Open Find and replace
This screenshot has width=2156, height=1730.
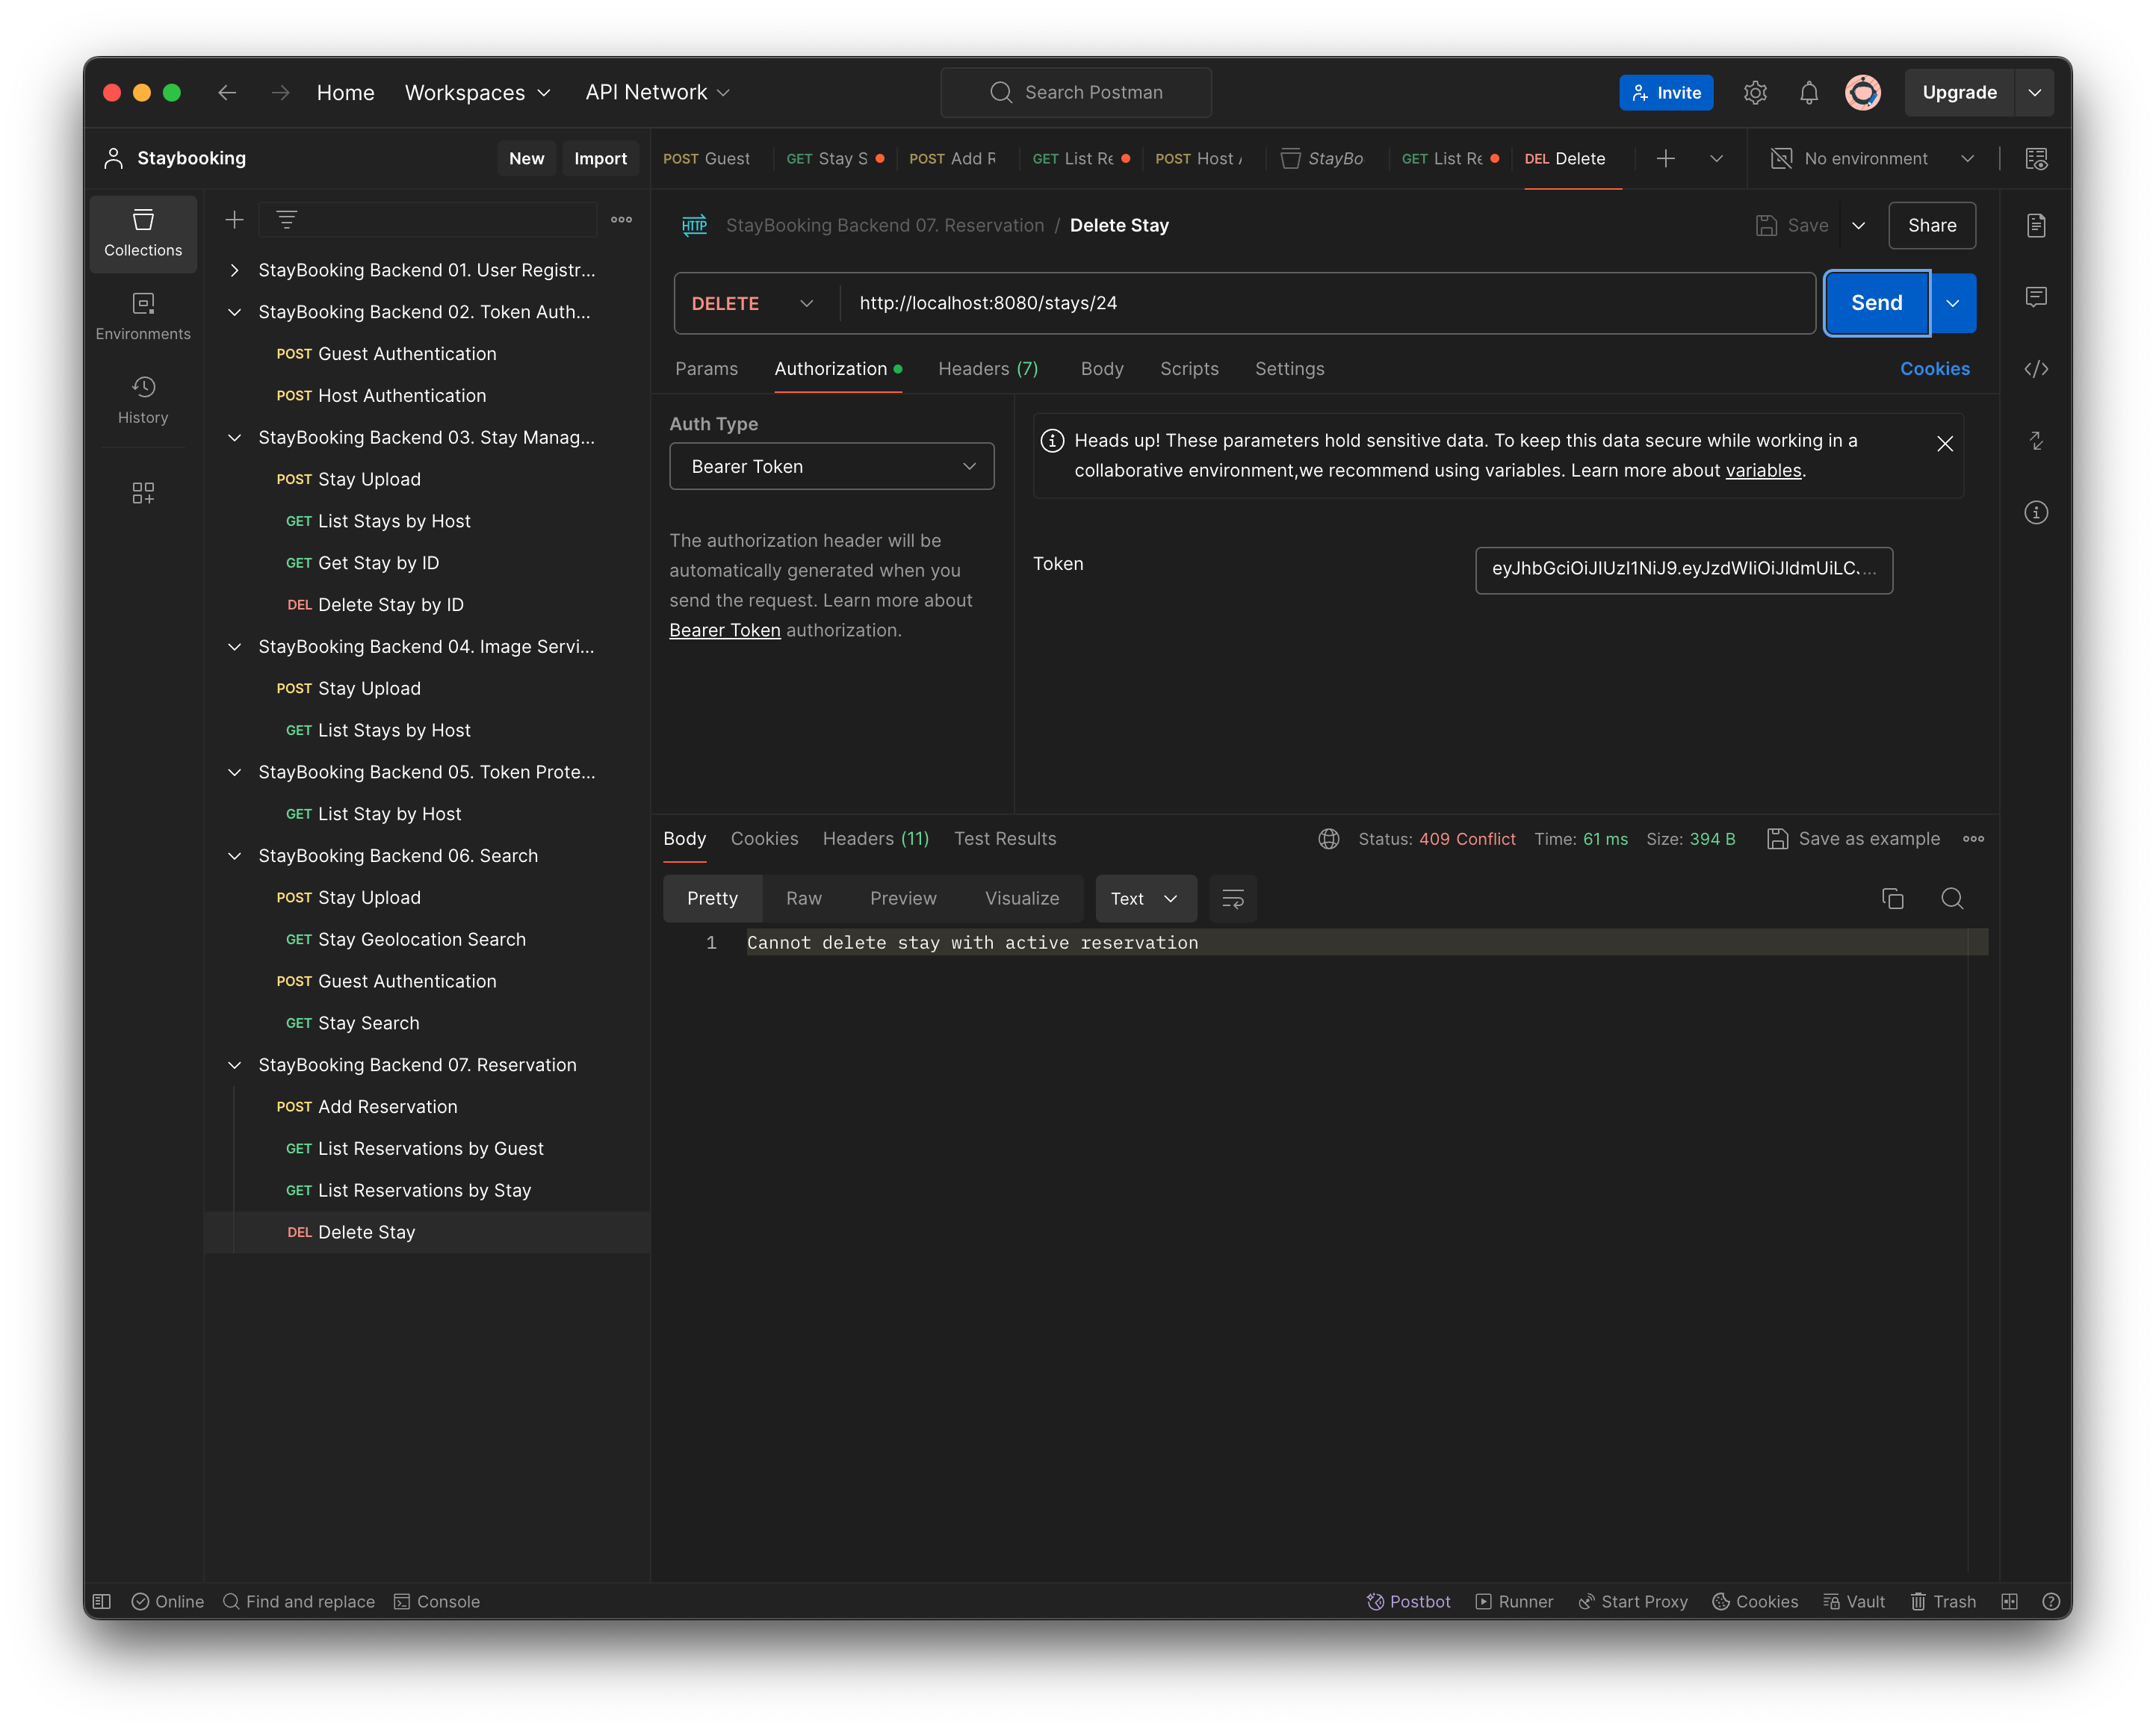tap(299, 1601)
